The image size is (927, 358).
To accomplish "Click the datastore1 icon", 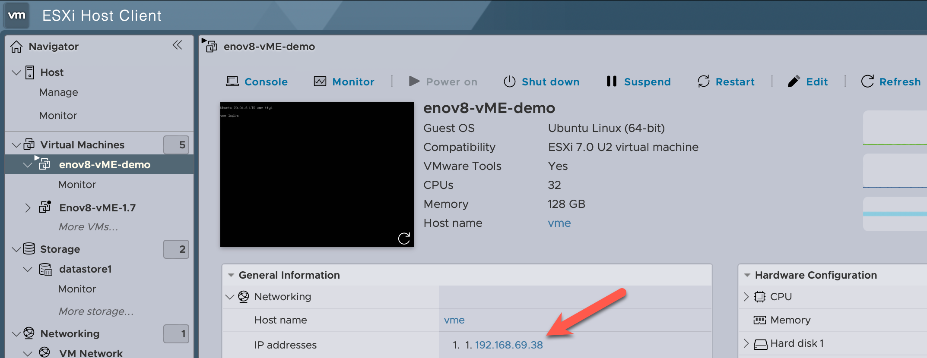I will (45, 269).
